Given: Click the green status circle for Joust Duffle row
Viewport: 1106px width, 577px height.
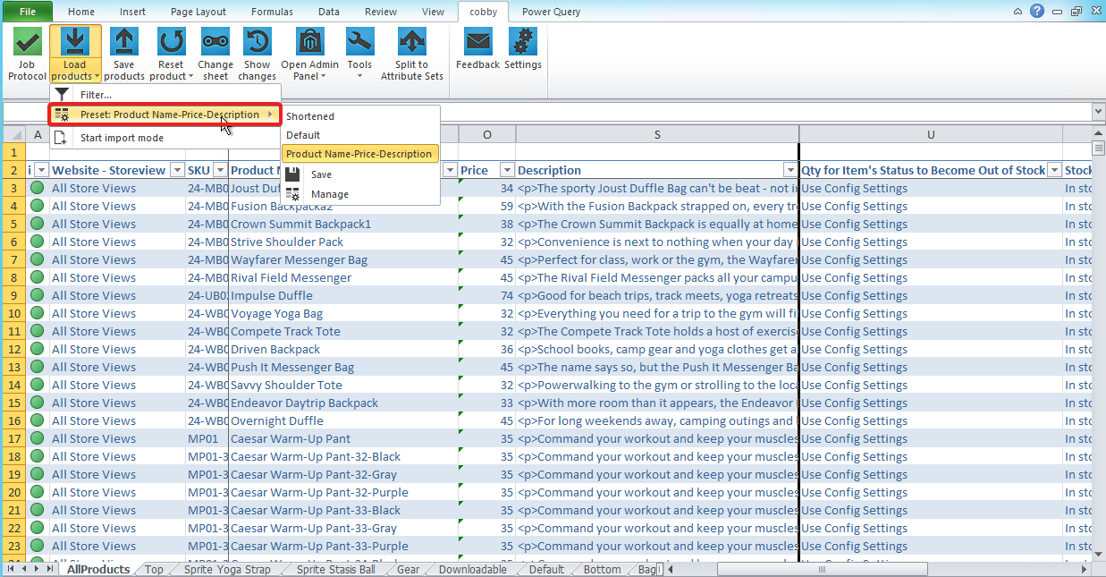Looking at the screenshot, I should click(x=37, y=188).
